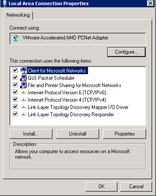Click the title bar connection icon
The image size is (156, 196).
point(5,3)
